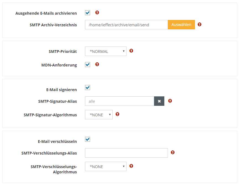Click into the SMTP-Signatur-Alias input field

tap(119, 101)
